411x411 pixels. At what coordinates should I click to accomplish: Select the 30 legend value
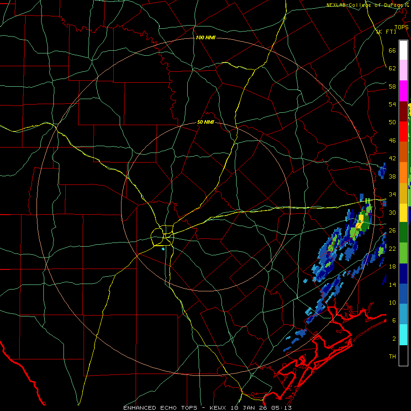coord(392,212)
